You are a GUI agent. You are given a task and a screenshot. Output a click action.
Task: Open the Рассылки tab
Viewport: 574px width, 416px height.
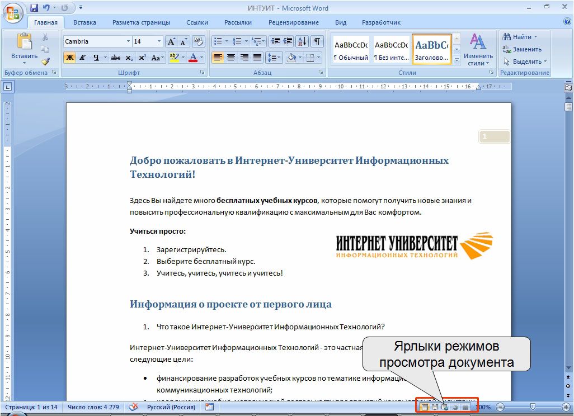coord(238,22)
